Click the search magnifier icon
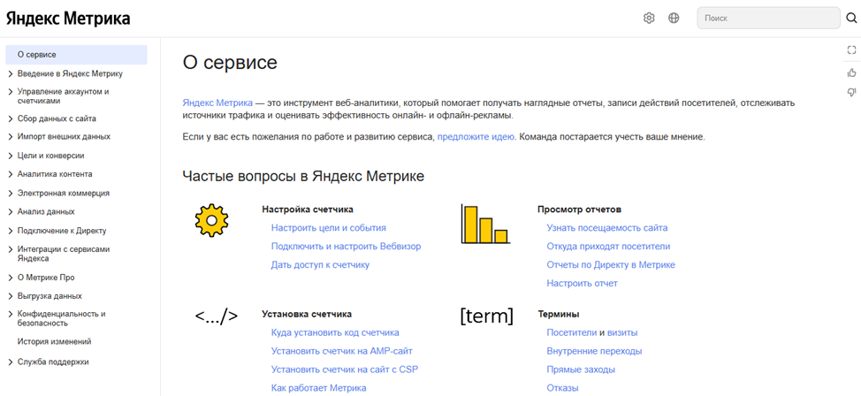 851,19
